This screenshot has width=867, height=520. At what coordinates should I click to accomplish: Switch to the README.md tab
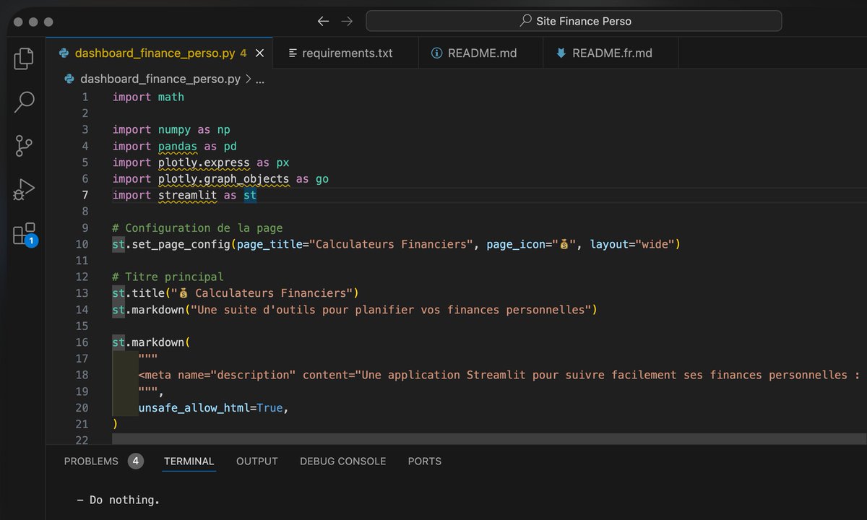(480, 53)
